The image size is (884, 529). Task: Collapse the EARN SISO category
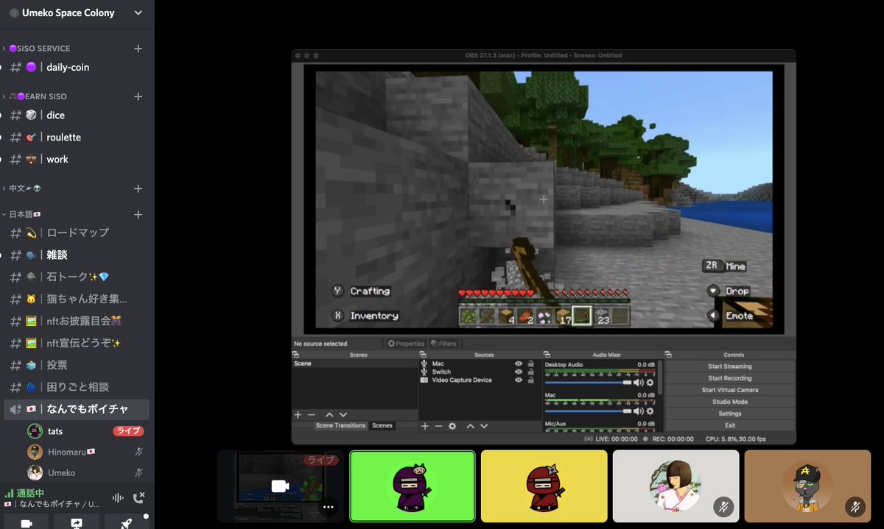(35, 96)
